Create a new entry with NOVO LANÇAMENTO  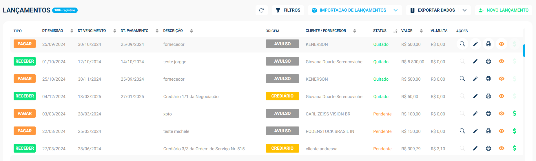click(x=503, y=10)
